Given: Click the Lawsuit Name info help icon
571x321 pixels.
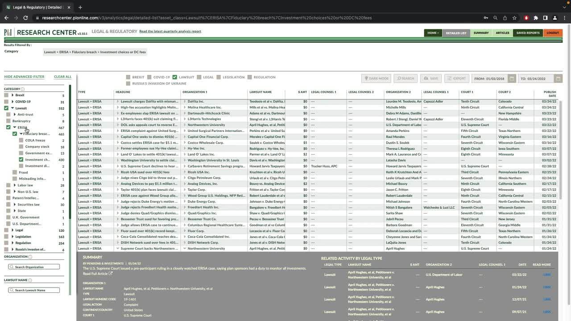Looking at the screenshot, I should coord(30,280).
